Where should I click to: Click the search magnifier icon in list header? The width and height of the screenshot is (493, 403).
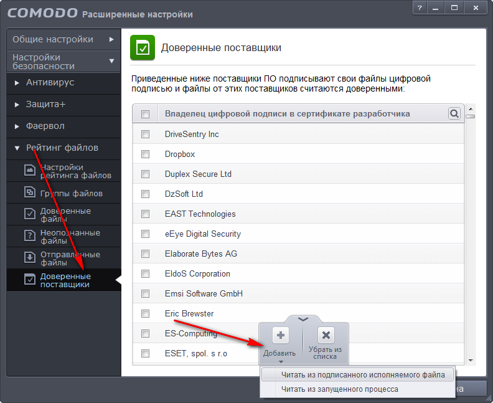pos(454,113)
